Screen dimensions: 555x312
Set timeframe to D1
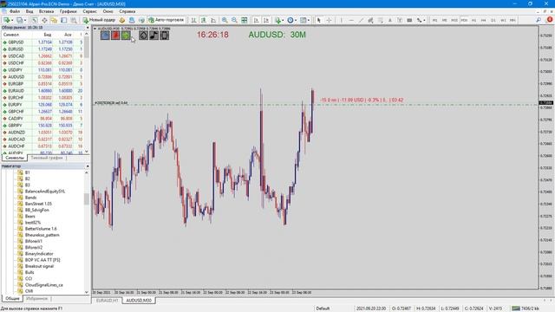[493, 20]
